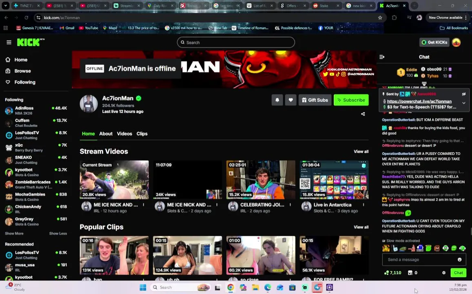This screenshot has height=294, width=472.
Task: Toggle the follow heart button
Action: point(290,100)
